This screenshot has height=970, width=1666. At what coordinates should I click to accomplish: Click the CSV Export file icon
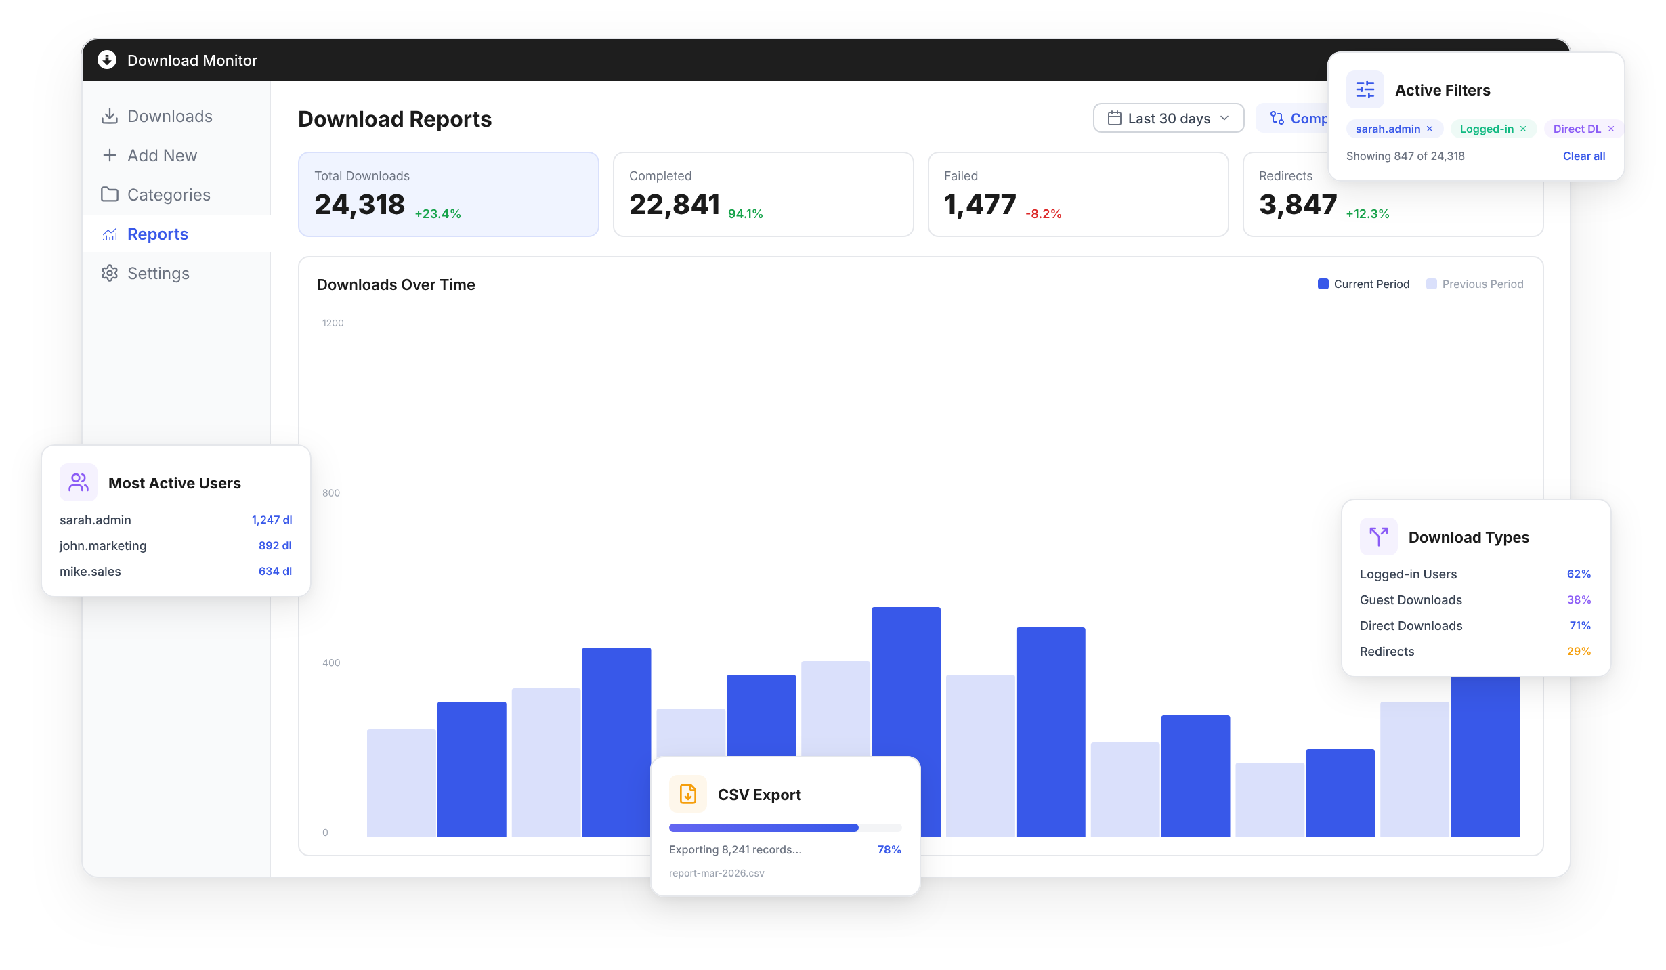click(x=687, y=794)
